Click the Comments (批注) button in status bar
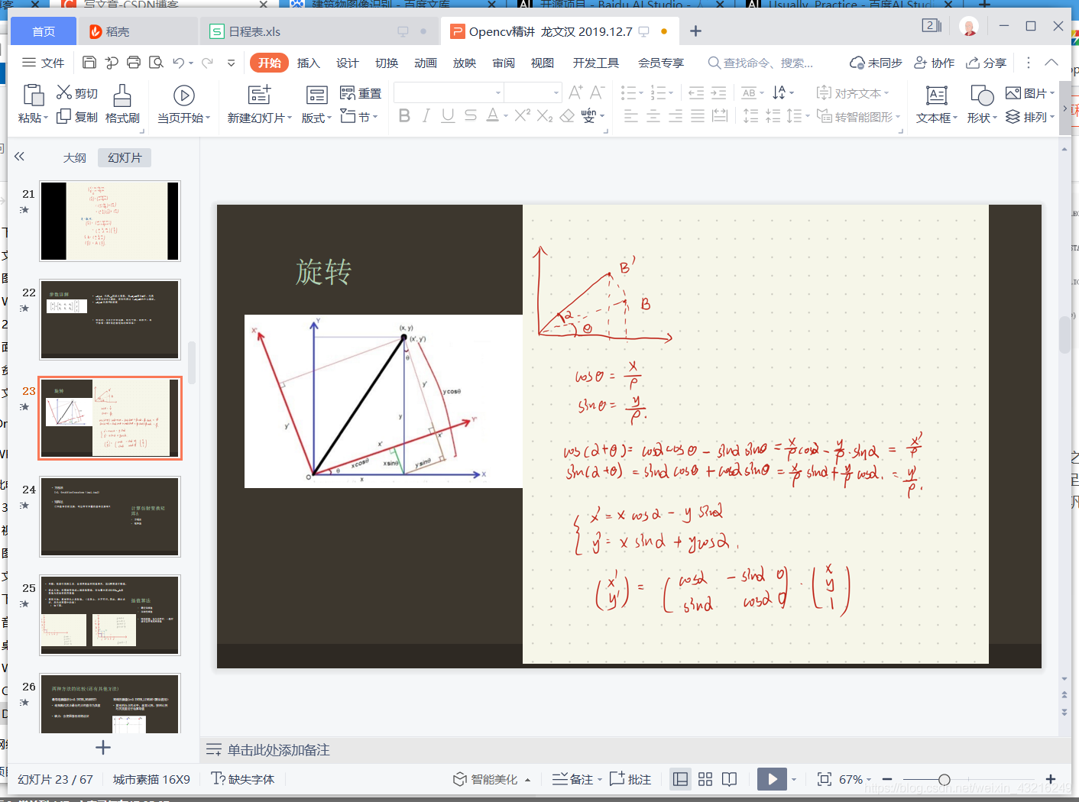Screen dimensions: 1079x802 630,779
